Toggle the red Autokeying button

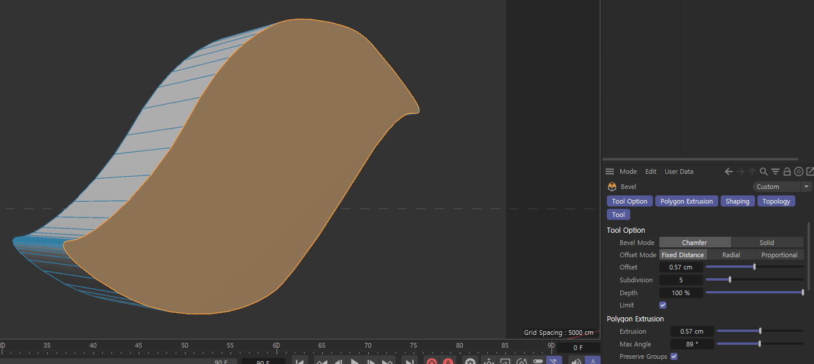coord(448,360)
